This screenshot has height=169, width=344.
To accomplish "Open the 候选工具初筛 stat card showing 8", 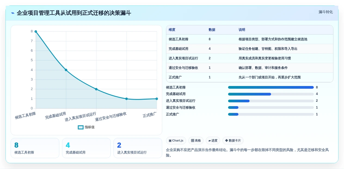I will 35,148.
